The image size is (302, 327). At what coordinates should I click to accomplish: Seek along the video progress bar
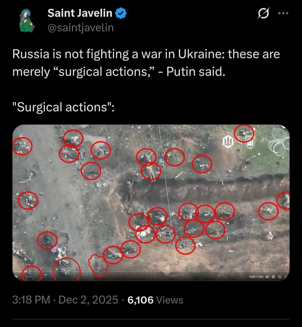151,272
